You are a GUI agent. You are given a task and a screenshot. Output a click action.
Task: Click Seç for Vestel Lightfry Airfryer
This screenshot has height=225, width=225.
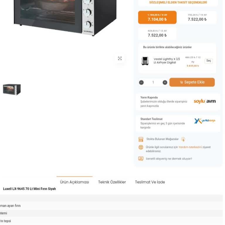[209, 61]
